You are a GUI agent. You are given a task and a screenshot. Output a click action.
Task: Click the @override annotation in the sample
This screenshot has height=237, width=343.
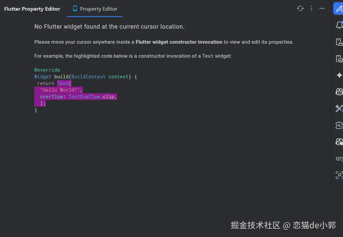click(47, 70)
